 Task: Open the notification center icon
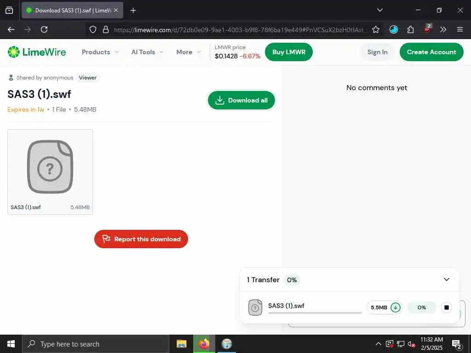tap(457, 344)
